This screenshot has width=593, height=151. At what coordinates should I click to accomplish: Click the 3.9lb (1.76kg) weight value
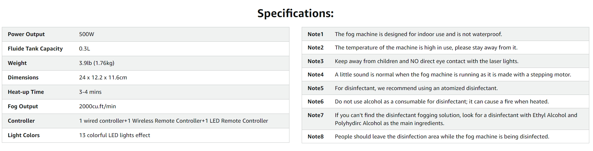click(x=97, y=63)
